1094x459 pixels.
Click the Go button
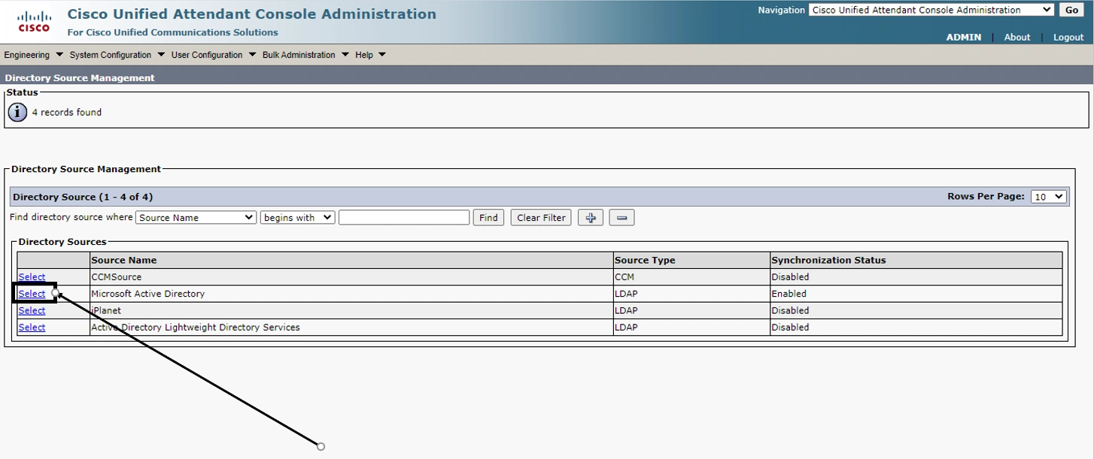click(x=1071, y=10)
